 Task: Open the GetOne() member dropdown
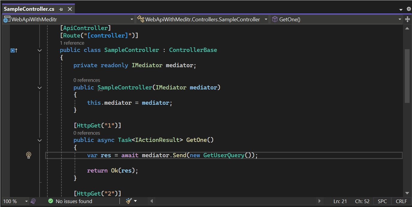399,19
